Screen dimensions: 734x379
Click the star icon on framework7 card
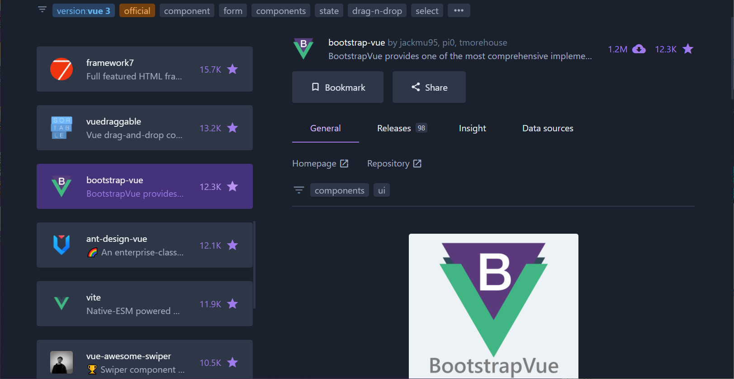tap(232, 69)
